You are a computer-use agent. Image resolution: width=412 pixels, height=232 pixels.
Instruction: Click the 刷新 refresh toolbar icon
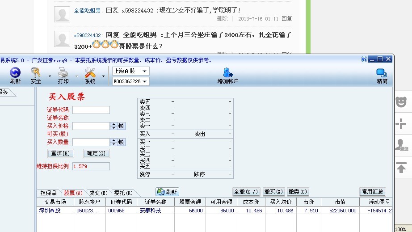15,76
